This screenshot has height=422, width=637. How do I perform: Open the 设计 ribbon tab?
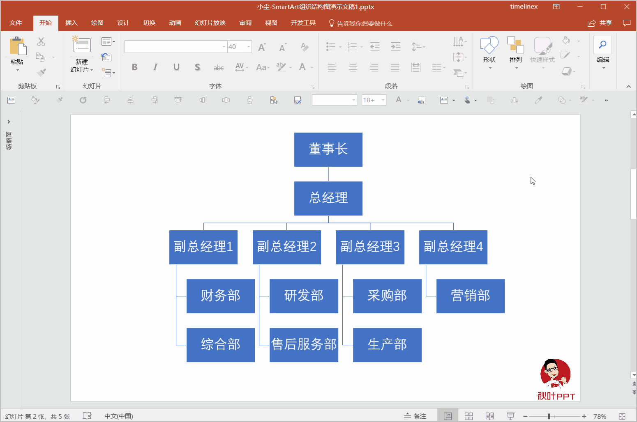[123, 23]
